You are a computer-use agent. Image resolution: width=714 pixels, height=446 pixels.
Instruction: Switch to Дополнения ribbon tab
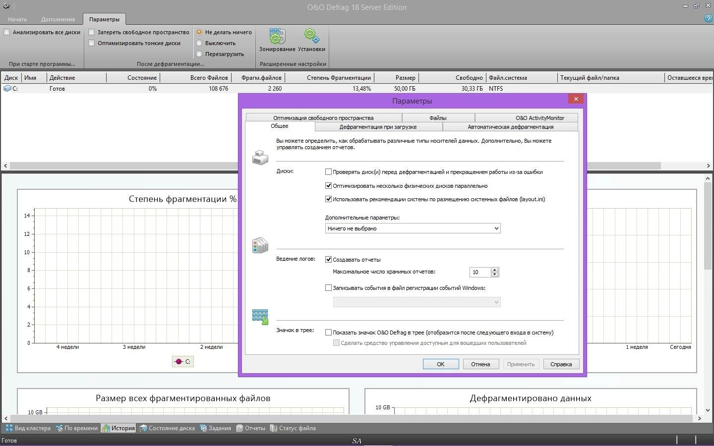click(x=58, y=19)
